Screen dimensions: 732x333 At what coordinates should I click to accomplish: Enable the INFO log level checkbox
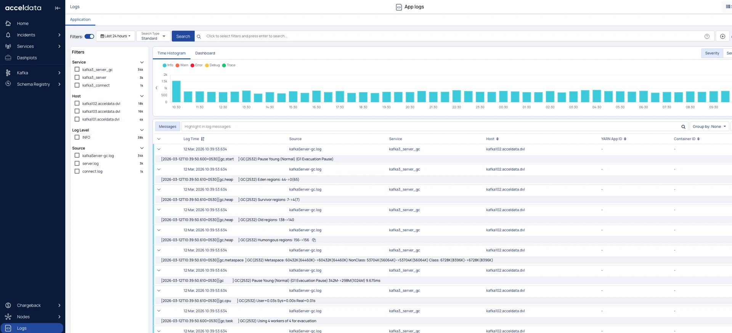tap(77, 137)
